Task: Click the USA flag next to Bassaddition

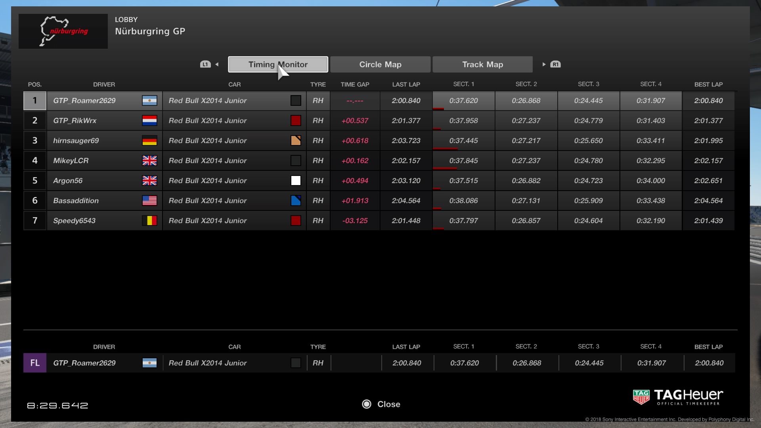Action: pos(149,201)
